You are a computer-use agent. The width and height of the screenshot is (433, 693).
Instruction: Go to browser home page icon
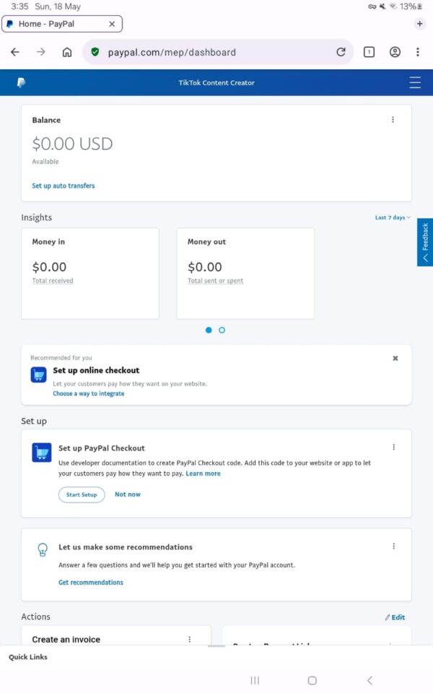67,52
